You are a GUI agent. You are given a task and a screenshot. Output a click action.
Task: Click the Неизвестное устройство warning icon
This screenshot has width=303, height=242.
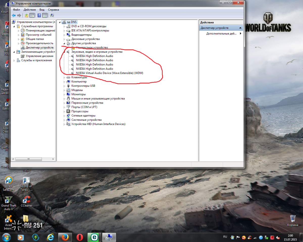(73, 47)
